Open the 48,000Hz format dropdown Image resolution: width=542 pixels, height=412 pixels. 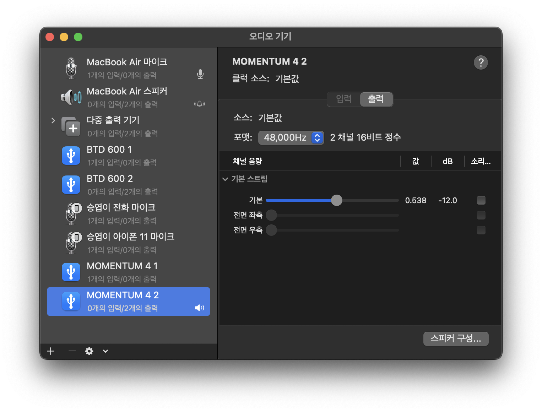click(291, 138)
